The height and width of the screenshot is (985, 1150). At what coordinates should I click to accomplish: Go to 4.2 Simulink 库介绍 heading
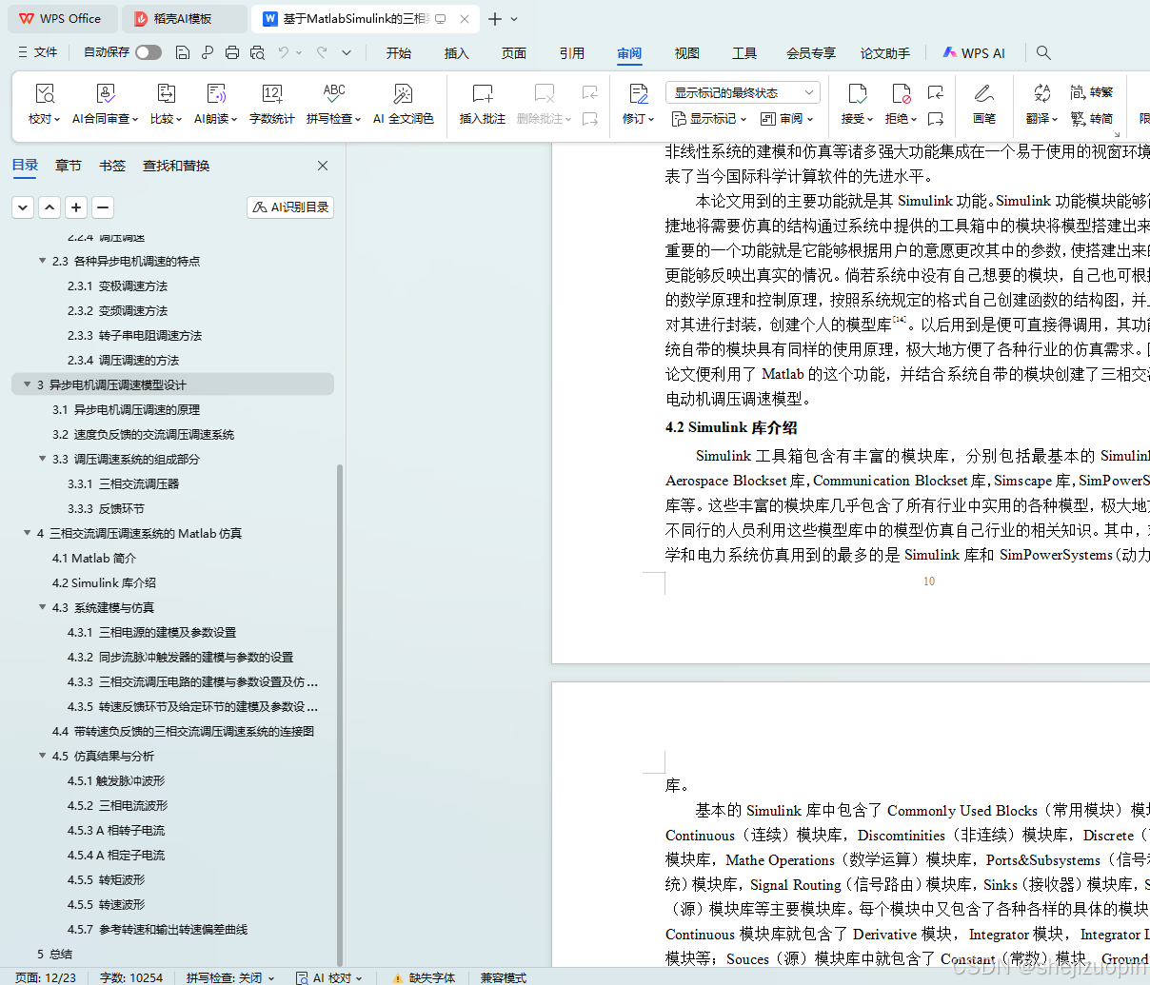(104, 582)
